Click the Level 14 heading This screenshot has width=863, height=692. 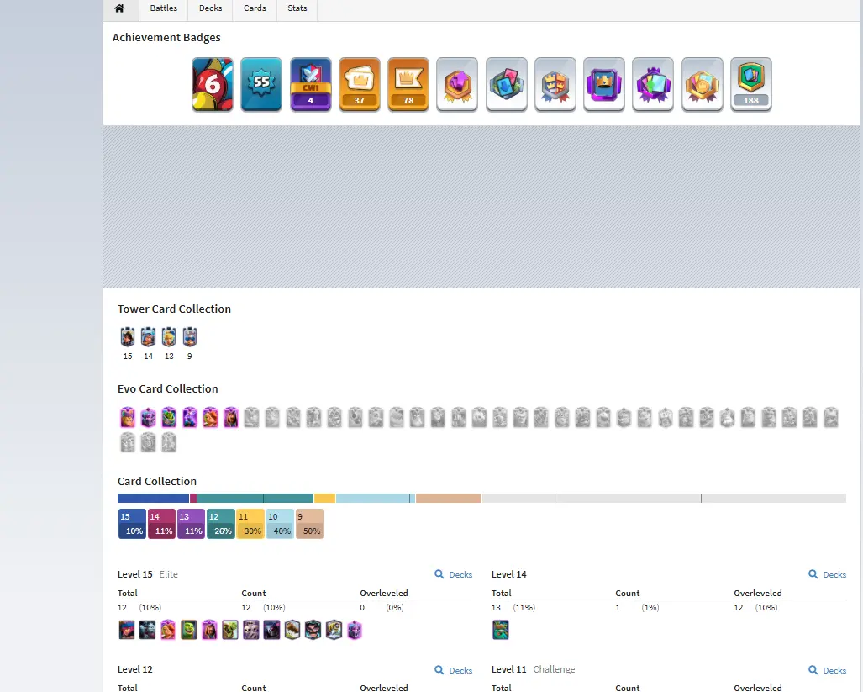click(x=509, y=574)
